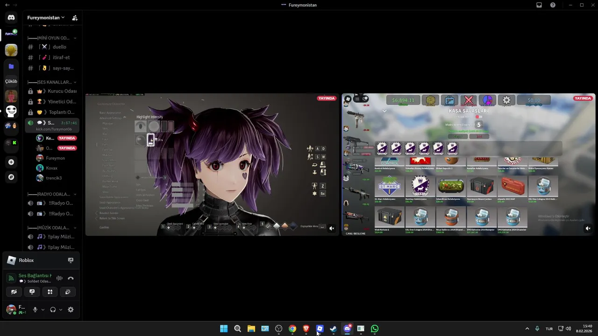Stream Roblox using the activity share icon
This screenshot has width=598, height=336.
click(x=71, y=260)
